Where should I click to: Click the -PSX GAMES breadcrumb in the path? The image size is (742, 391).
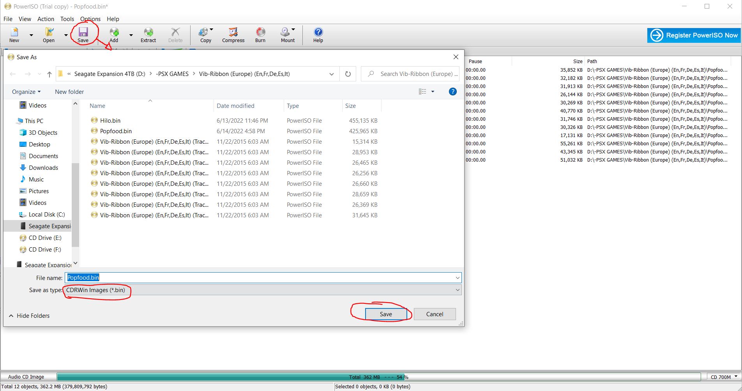172,74
